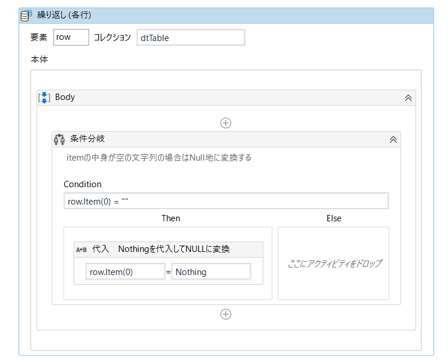Click the Condition label
The height and width of the screenshot is (364, 448).
83,184
